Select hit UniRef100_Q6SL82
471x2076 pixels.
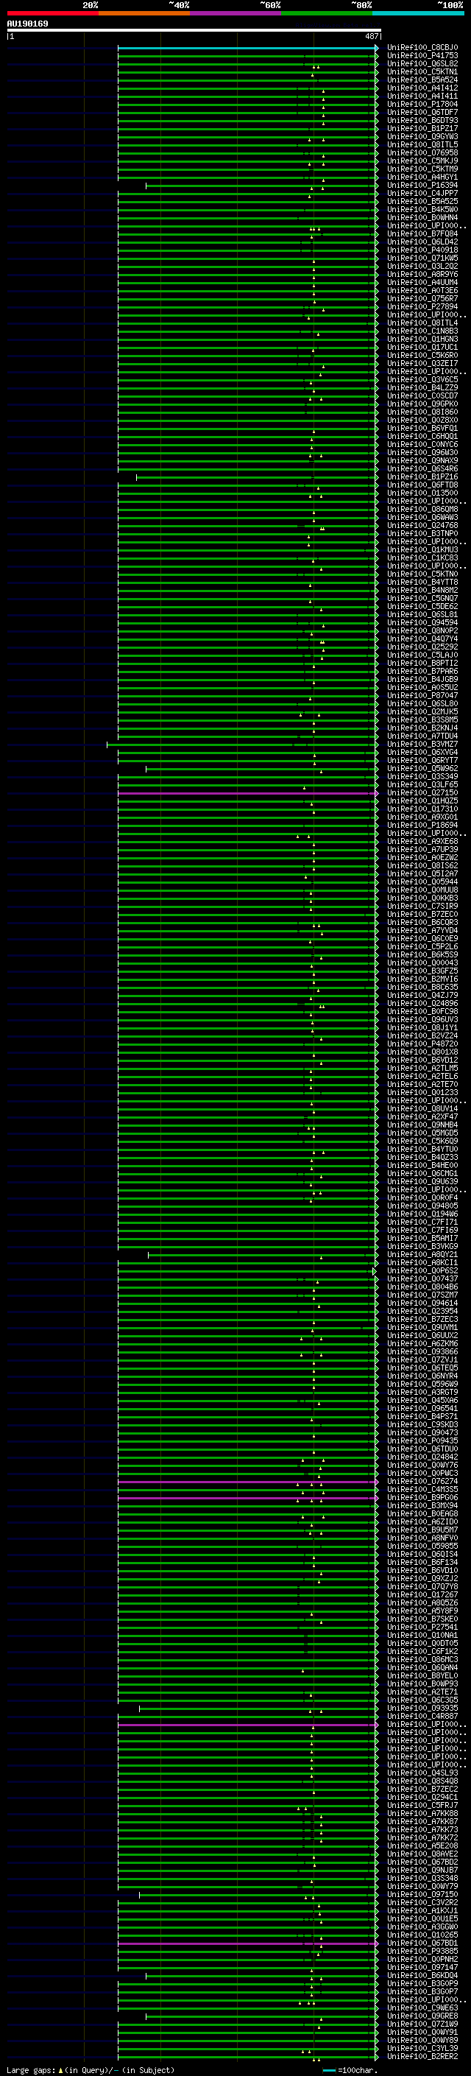pos(422,65)
